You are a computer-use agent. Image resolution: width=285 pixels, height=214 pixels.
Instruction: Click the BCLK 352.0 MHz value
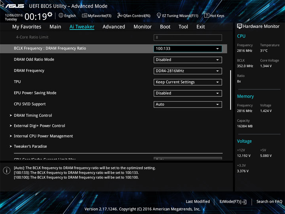[x=245, y=66]
